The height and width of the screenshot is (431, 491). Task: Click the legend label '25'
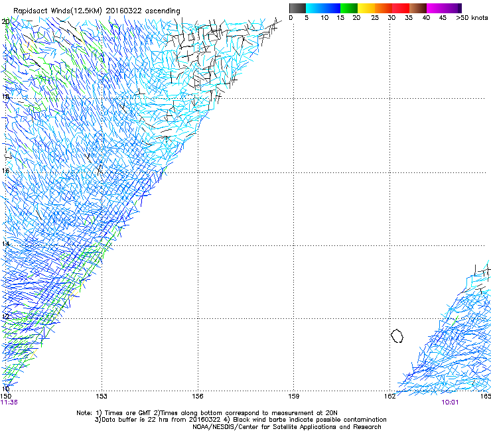click(375, 18)
